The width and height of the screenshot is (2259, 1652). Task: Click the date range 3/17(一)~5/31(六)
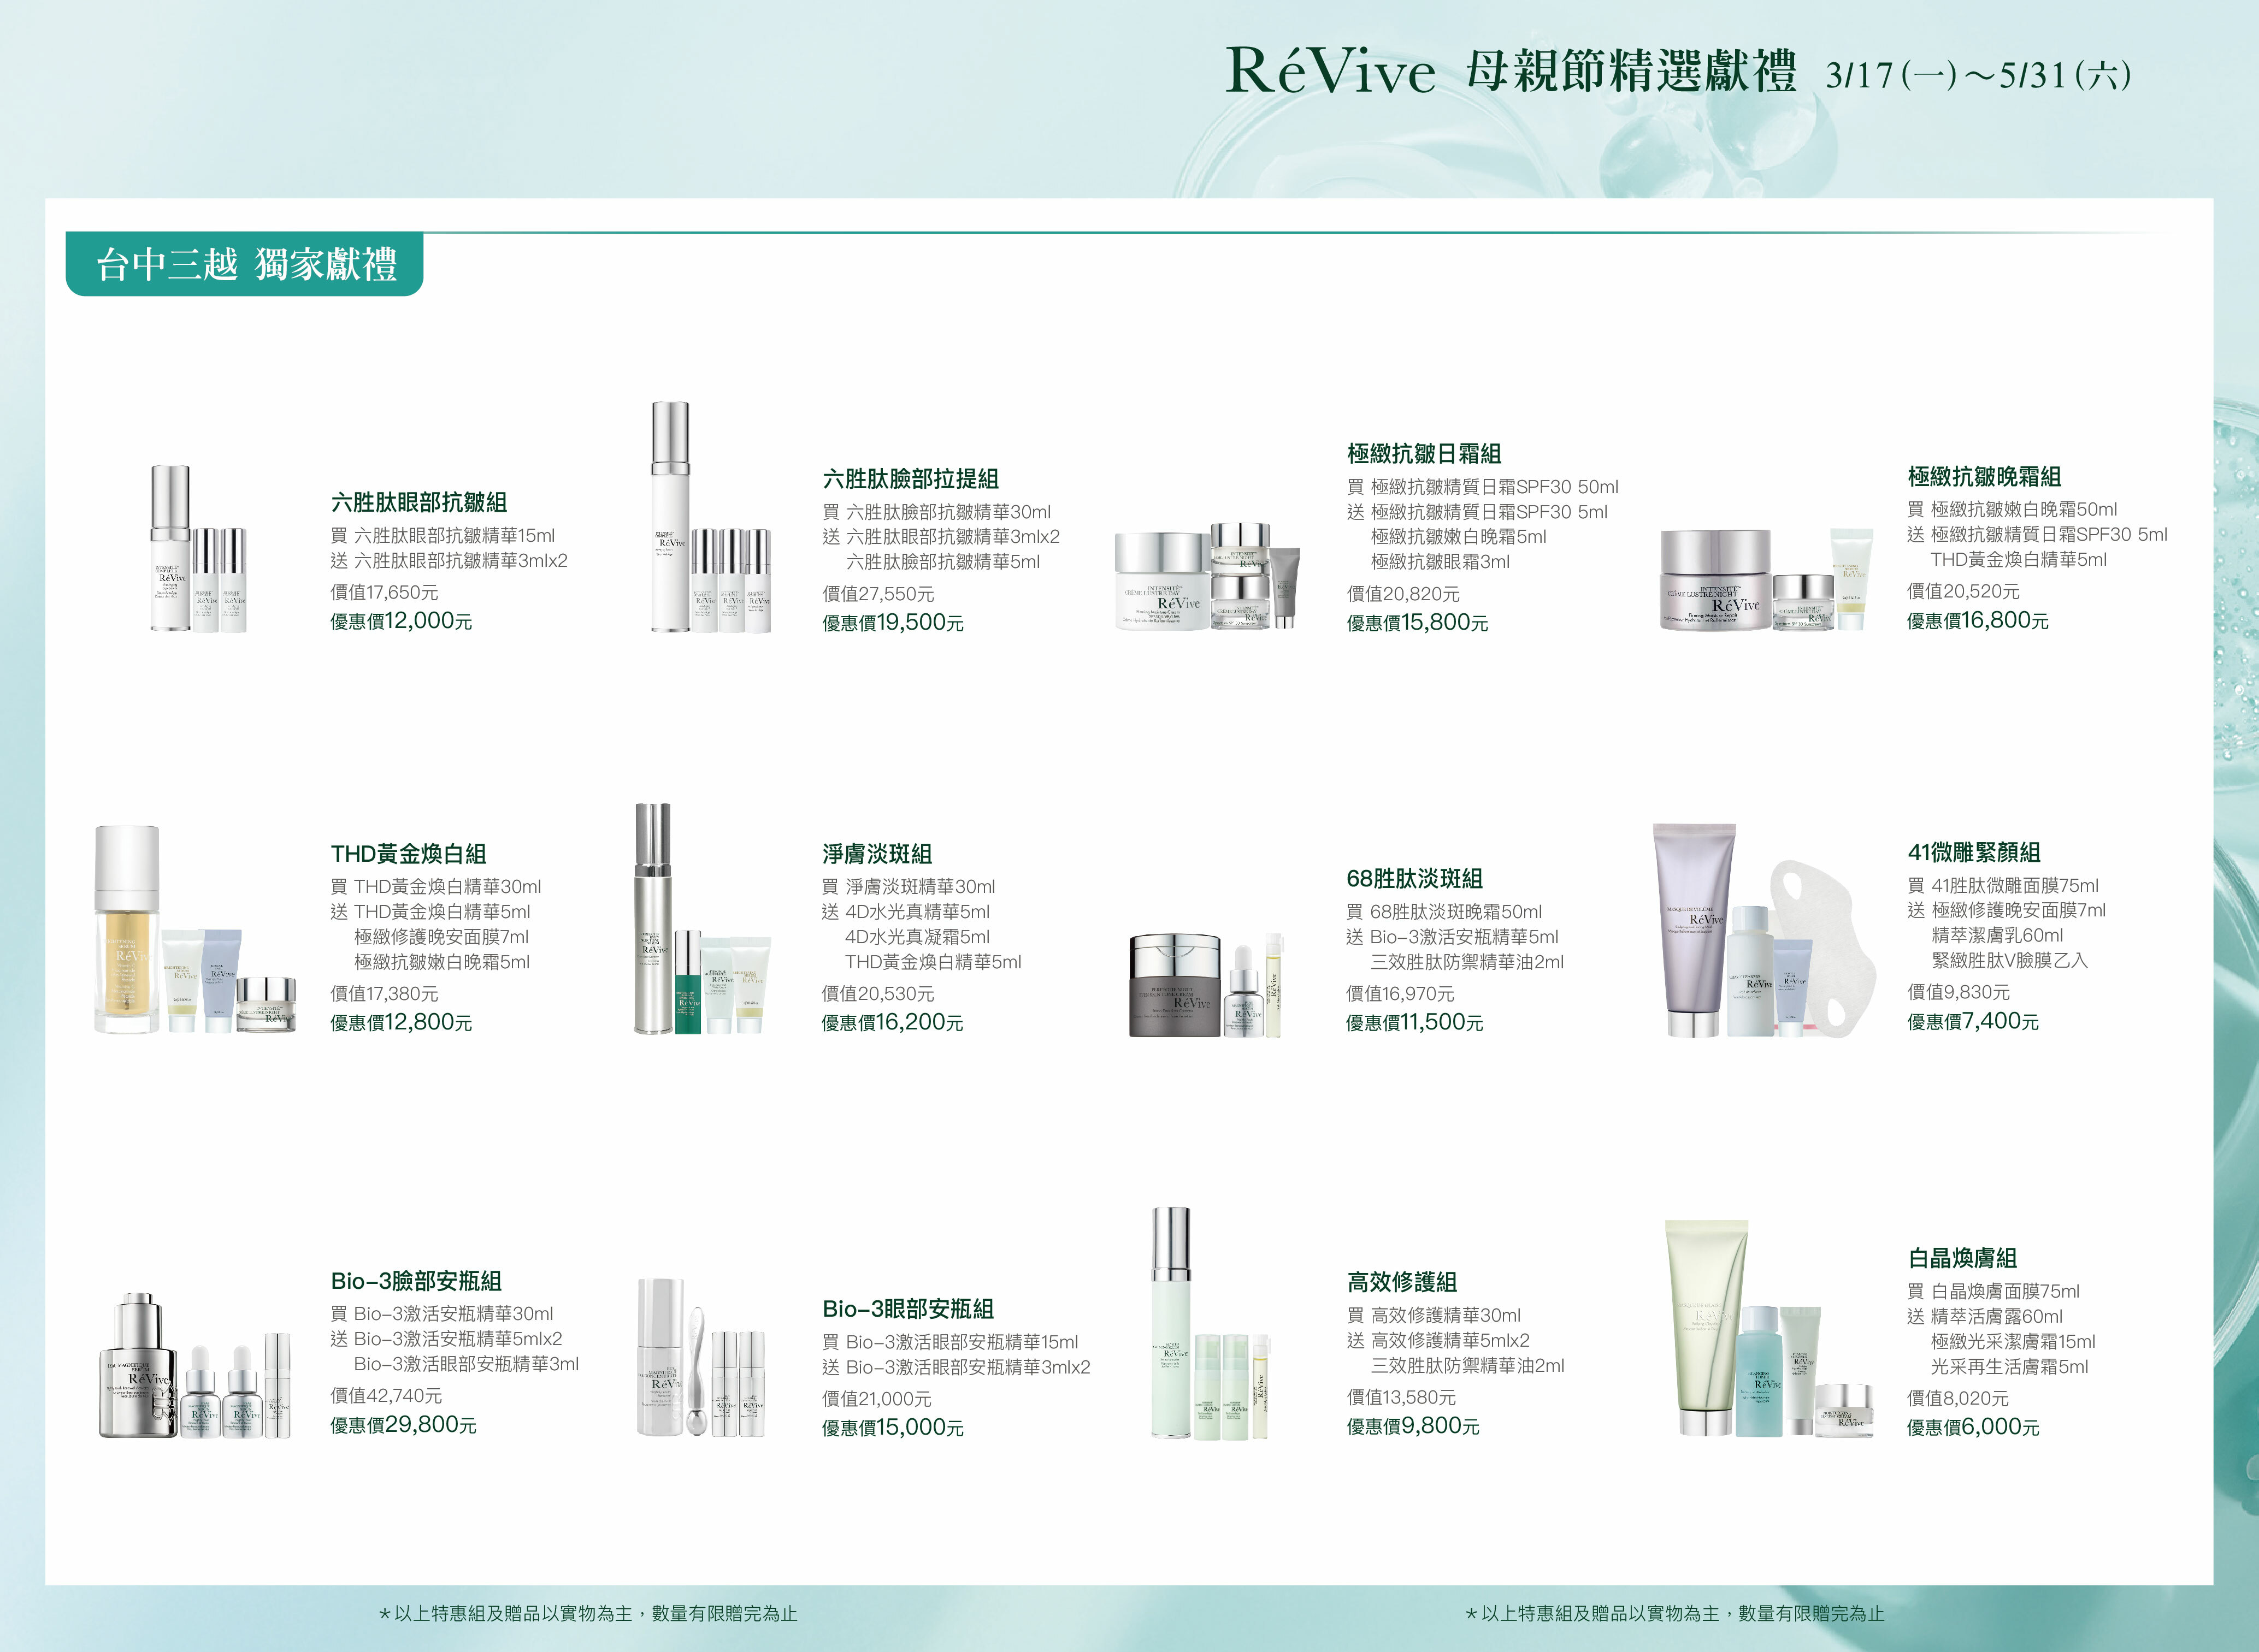tap(1978, 75)
